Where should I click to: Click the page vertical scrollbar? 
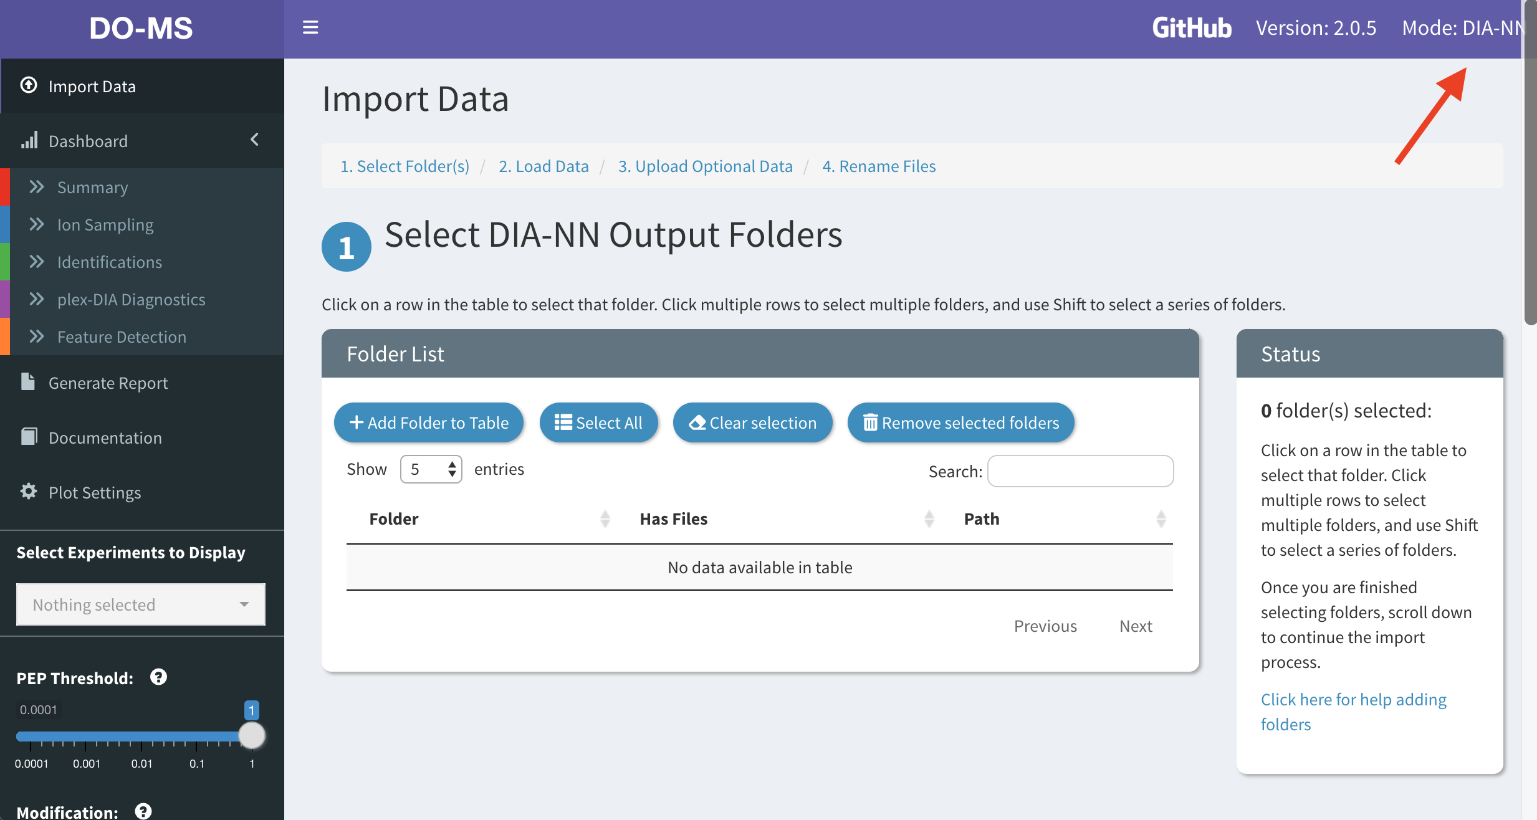pyautogui.click(x=1530, y=162)
